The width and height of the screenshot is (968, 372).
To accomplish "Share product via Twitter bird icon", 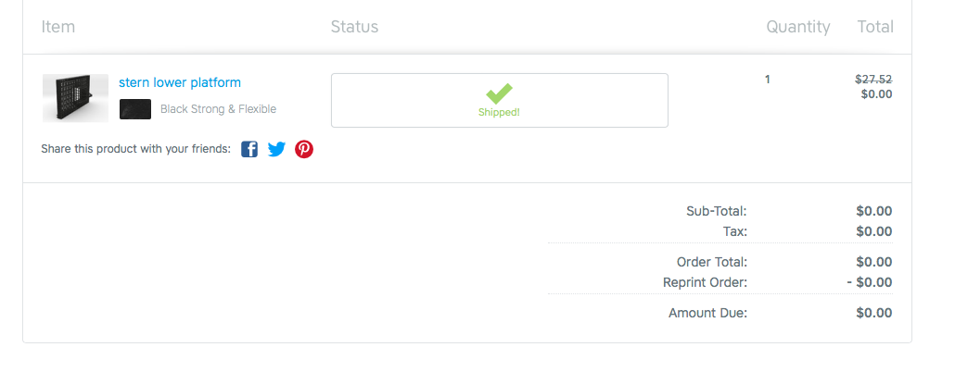I will 276,149.
